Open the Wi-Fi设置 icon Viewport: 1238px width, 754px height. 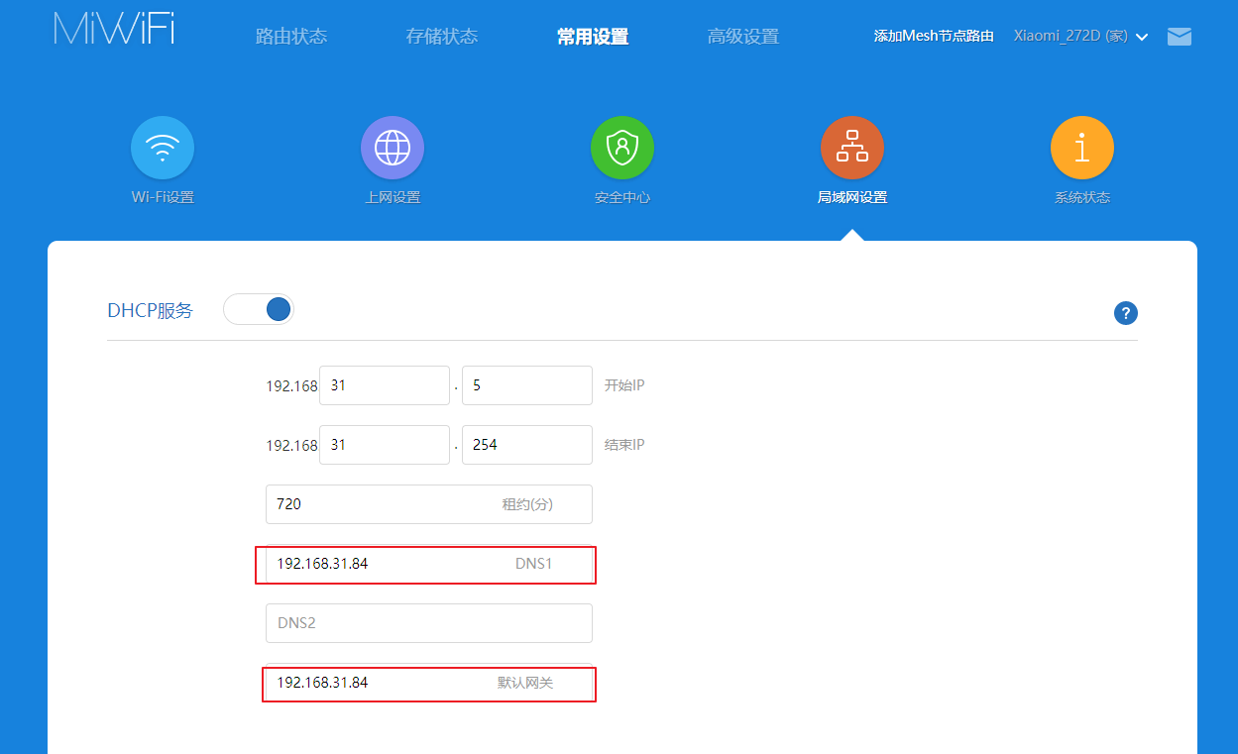163,149
